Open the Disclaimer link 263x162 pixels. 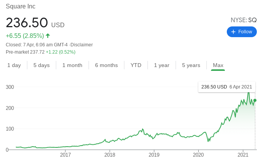pos(82,45)
